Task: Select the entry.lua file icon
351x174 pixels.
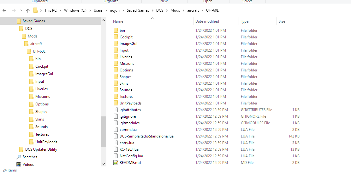Action: [x=116, y=143]
